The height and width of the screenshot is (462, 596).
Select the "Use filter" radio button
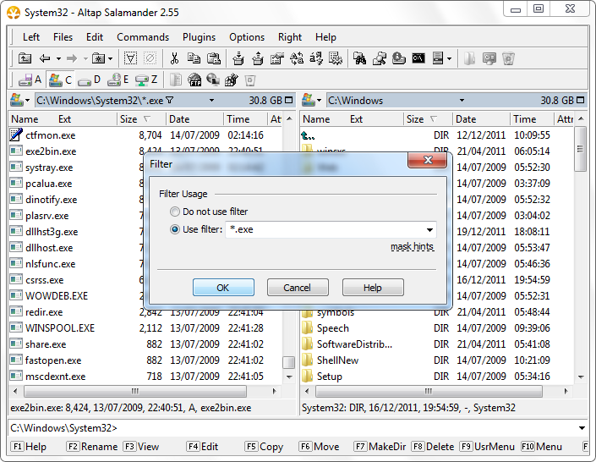174,229
